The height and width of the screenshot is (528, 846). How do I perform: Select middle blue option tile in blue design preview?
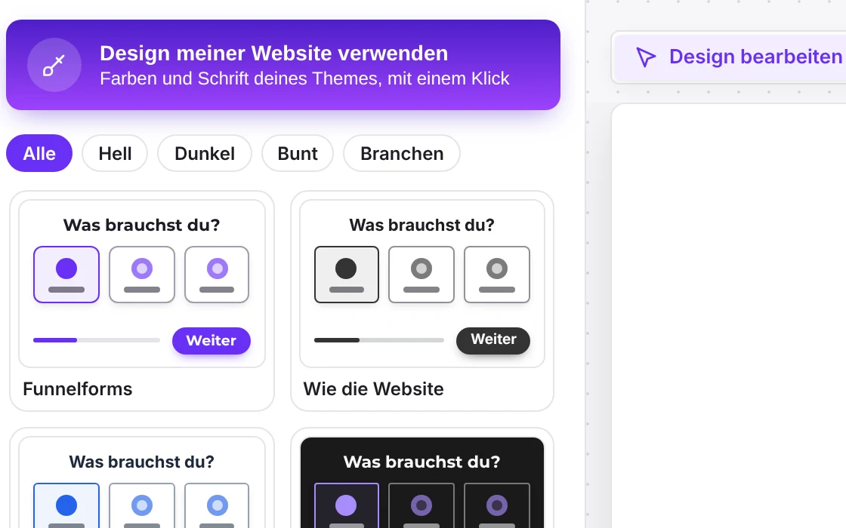142,506
